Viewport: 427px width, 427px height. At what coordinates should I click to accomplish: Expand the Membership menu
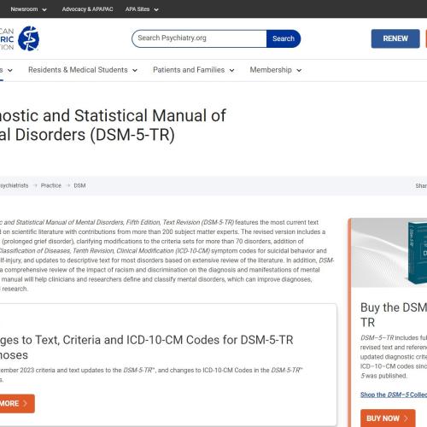coord(276,70)
